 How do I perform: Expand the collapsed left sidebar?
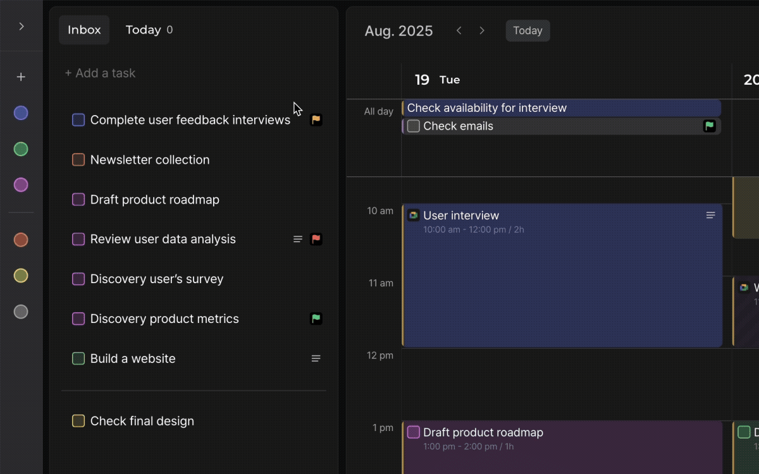[x=22, y=27]
